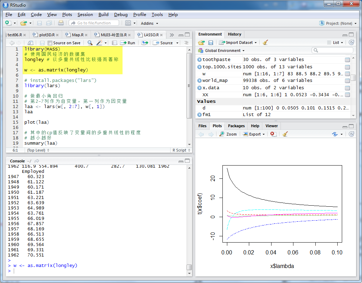Show in new window icon in editor
The image size is (362, 283).
30,43
